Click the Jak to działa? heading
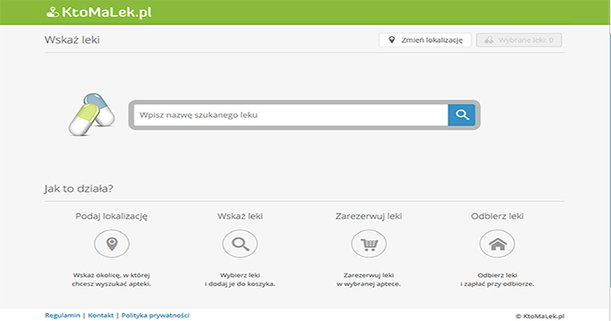 click(x=78, y=189)
